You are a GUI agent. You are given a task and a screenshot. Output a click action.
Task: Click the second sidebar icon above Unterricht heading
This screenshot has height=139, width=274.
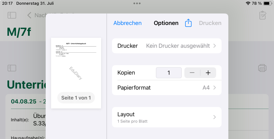(x=12, y=68)
